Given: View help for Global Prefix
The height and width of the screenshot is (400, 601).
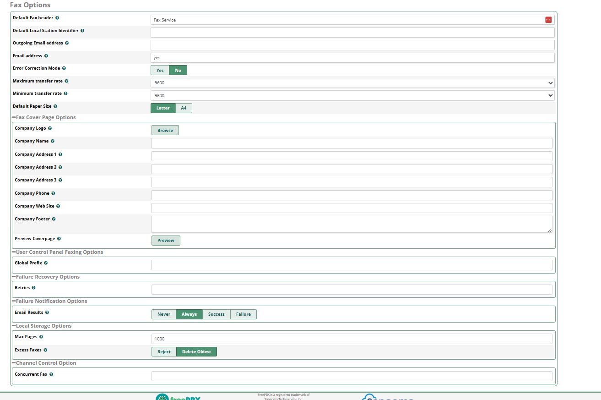Looking at the screenshot, I should pyautogui.click(x=46, y=263).
